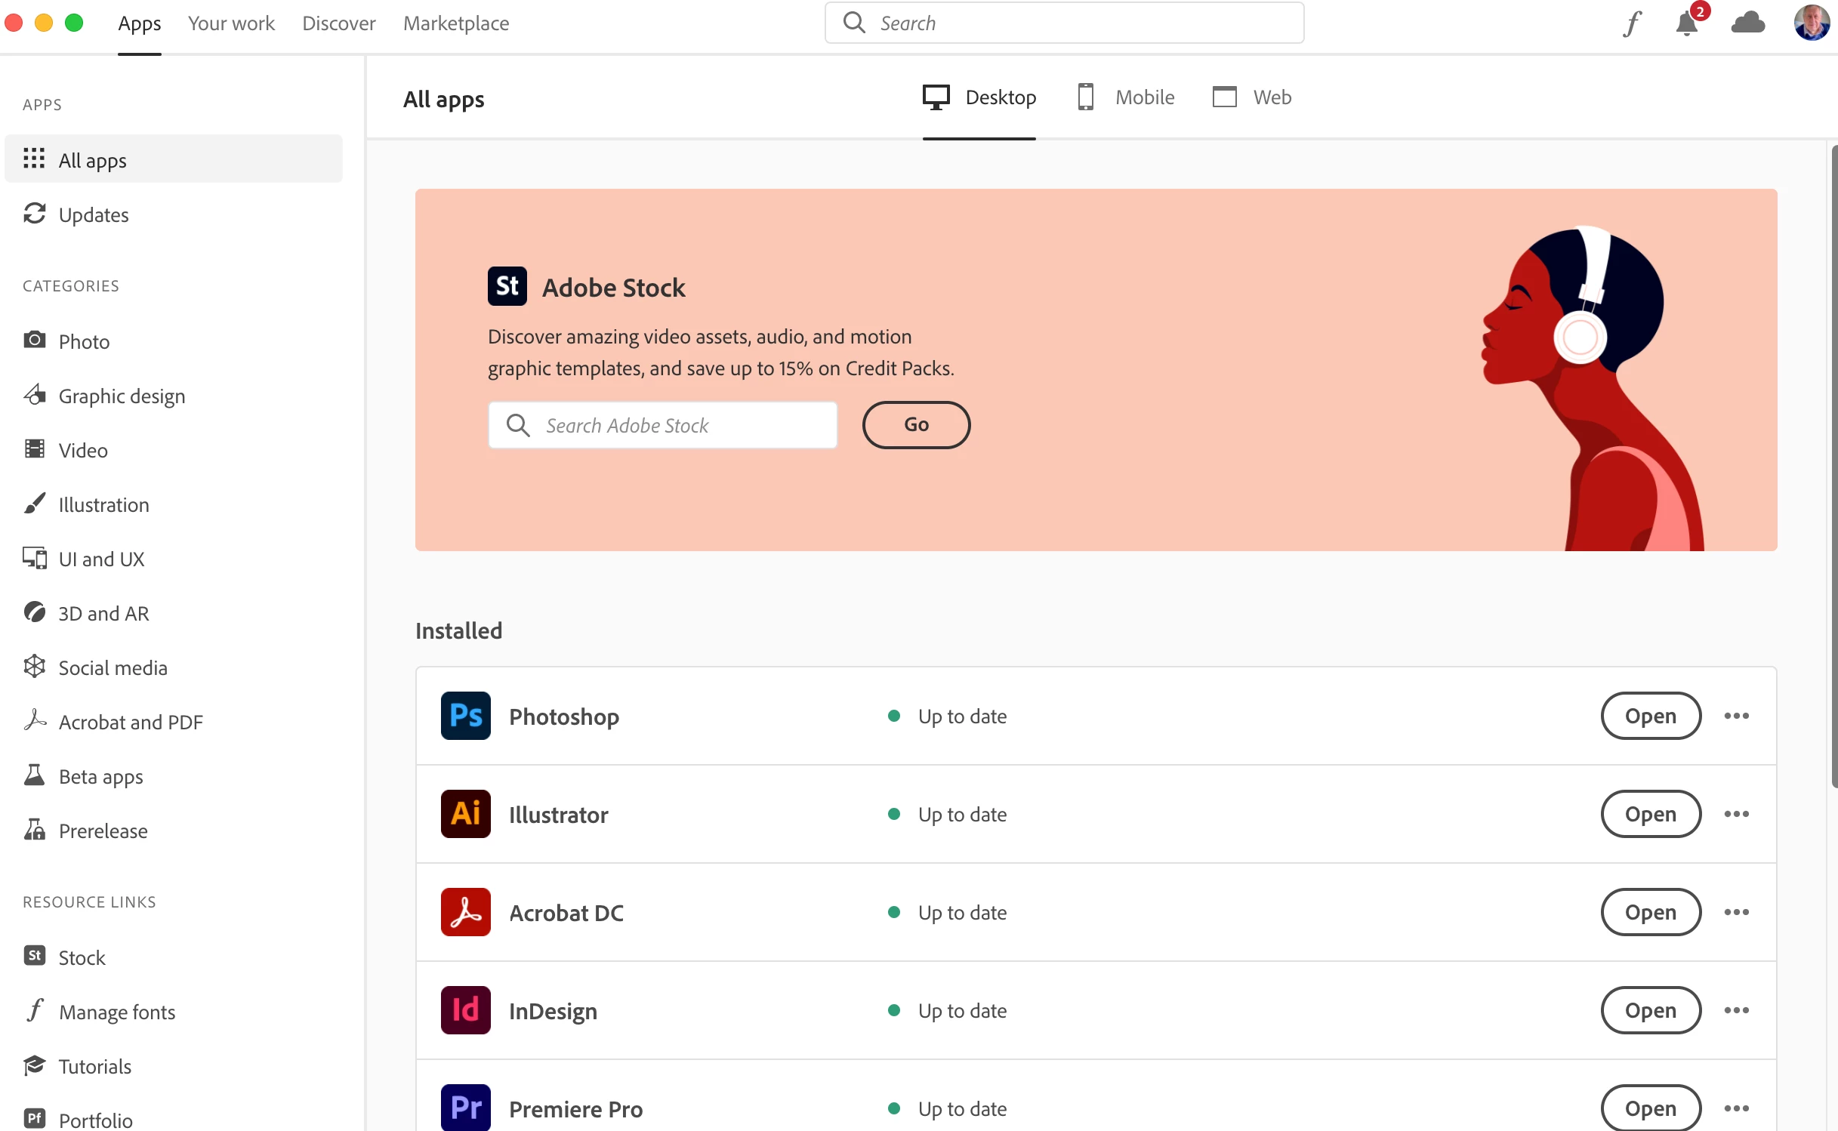Click the notifications bell icon
The height and width of the screenshot is (1131, 1838).
click(1686, 23)
